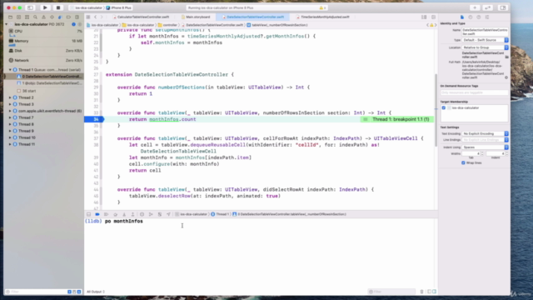Expand Thread 3 in debug navigator
This screenshot has width=533, height=300.
coord(10,104)
